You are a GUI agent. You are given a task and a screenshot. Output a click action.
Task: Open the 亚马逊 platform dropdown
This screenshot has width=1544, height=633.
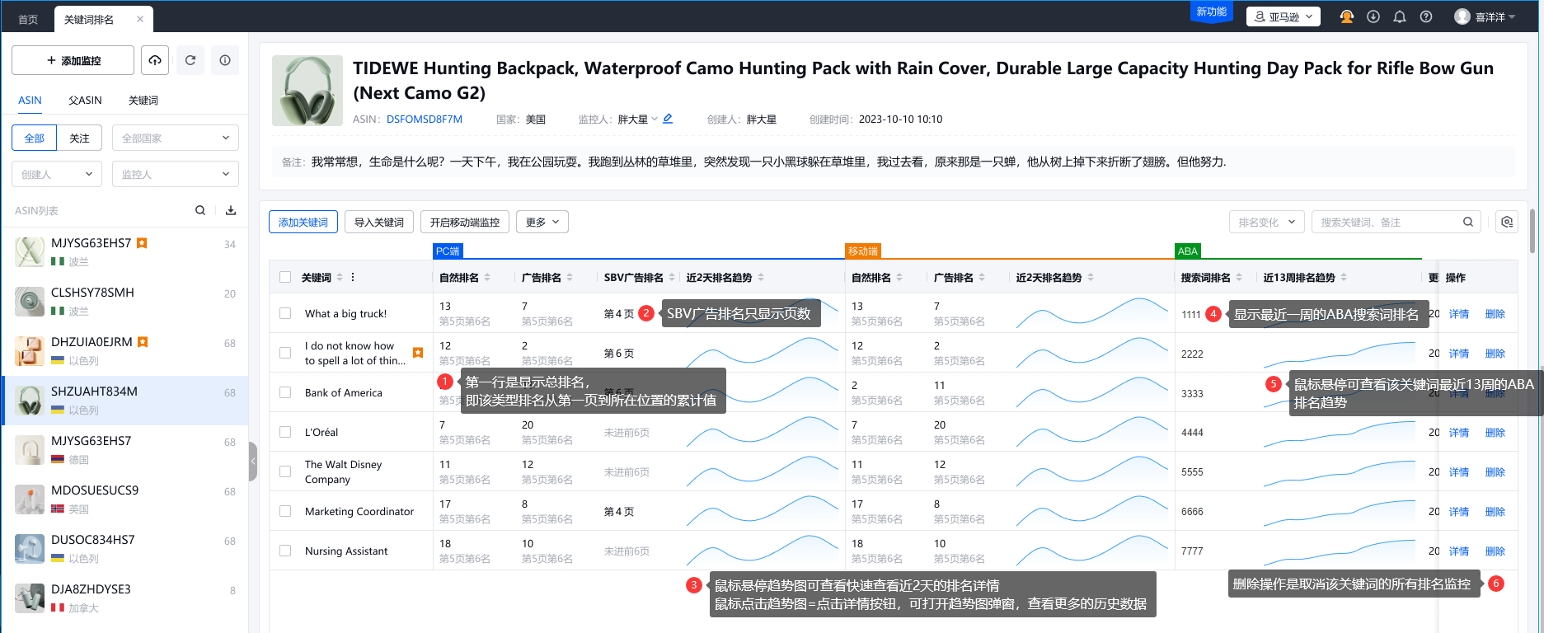coord(1284,16)
